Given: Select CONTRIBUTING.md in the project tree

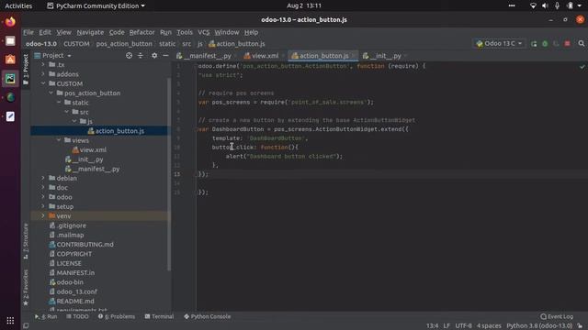Looking at the screenshot, I should click(85, 245).
